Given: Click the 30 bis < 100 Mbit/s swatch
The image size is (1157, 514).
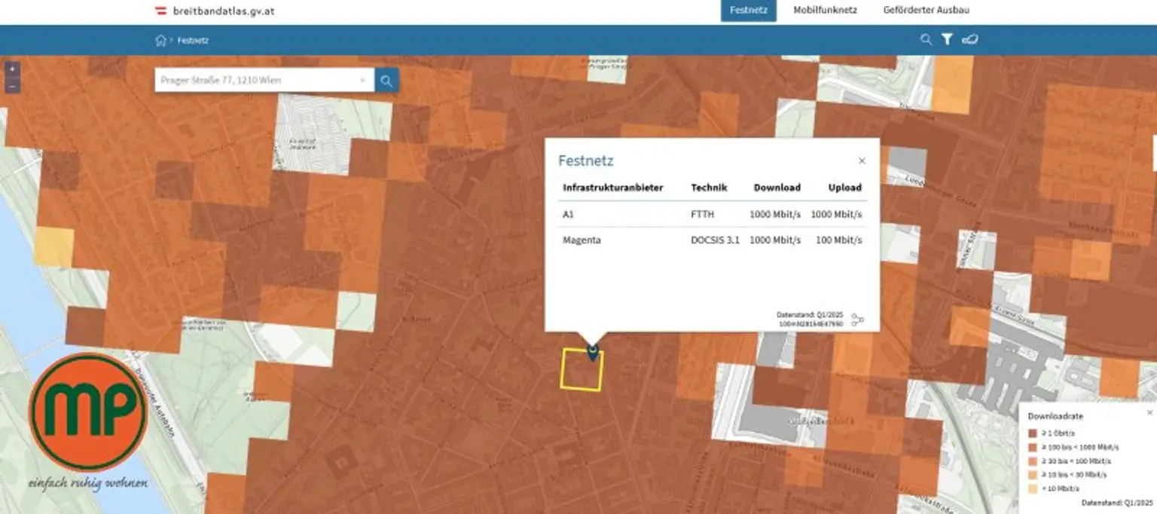Looking at the screenshot, I should point(1032,460).
